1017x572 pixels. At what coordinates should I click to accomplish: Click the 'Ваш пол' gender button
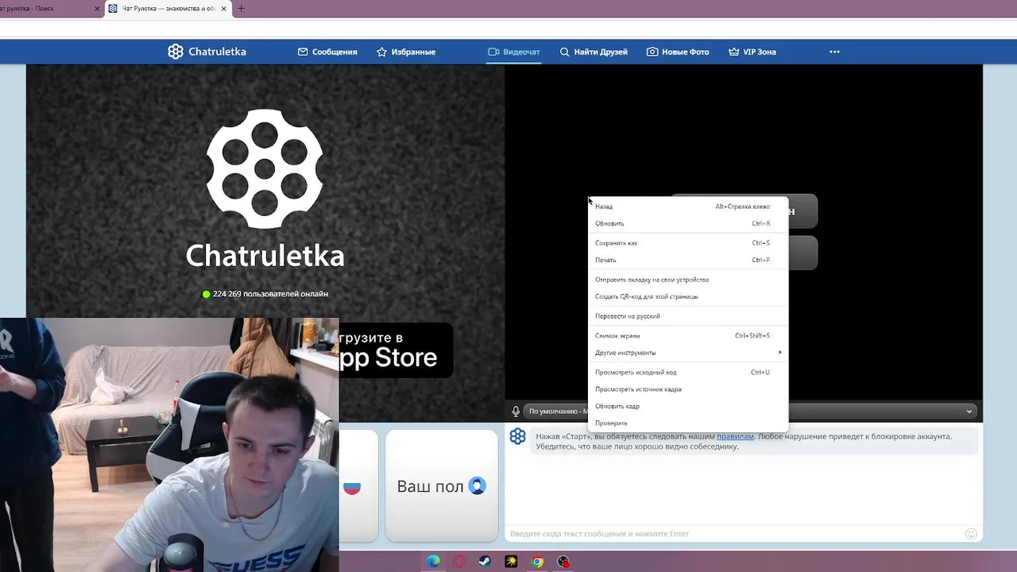pos(441,486)
